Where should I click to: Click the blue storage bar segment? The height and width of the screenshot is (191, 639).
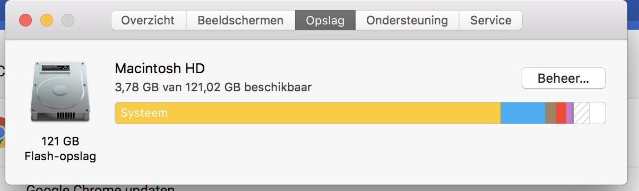click(523, 113)
